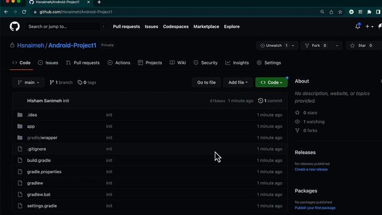This screenshot has height=215, width=382.
Task: Open the main branch selector dropdown
Action: 28,82
